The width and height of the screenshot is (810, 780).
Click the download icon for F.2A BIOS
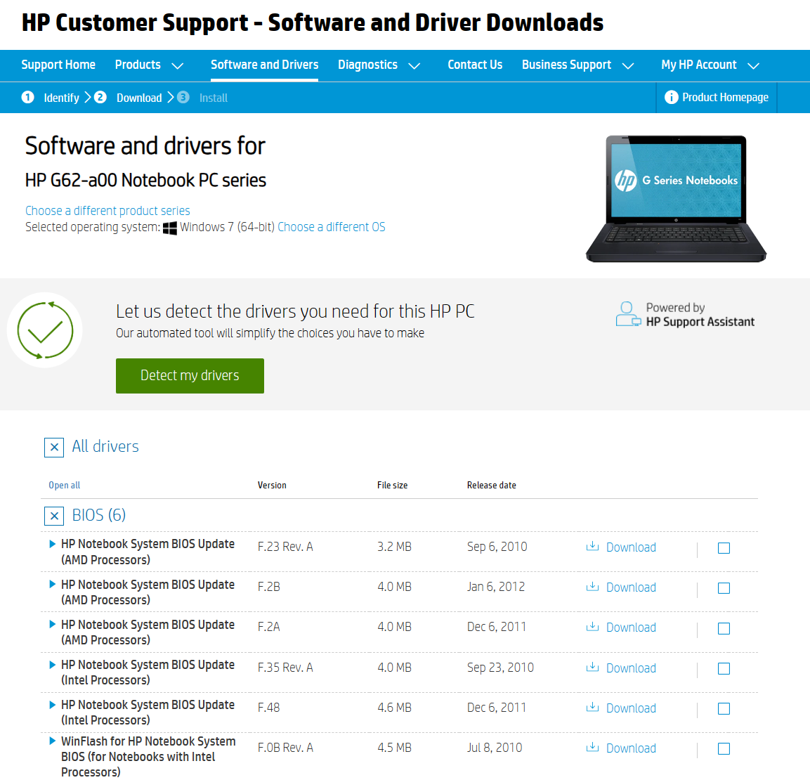[x=592, y=627]
